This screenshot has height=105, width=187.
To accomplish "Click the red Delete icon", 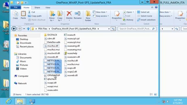I will click(x=69, y=14).
